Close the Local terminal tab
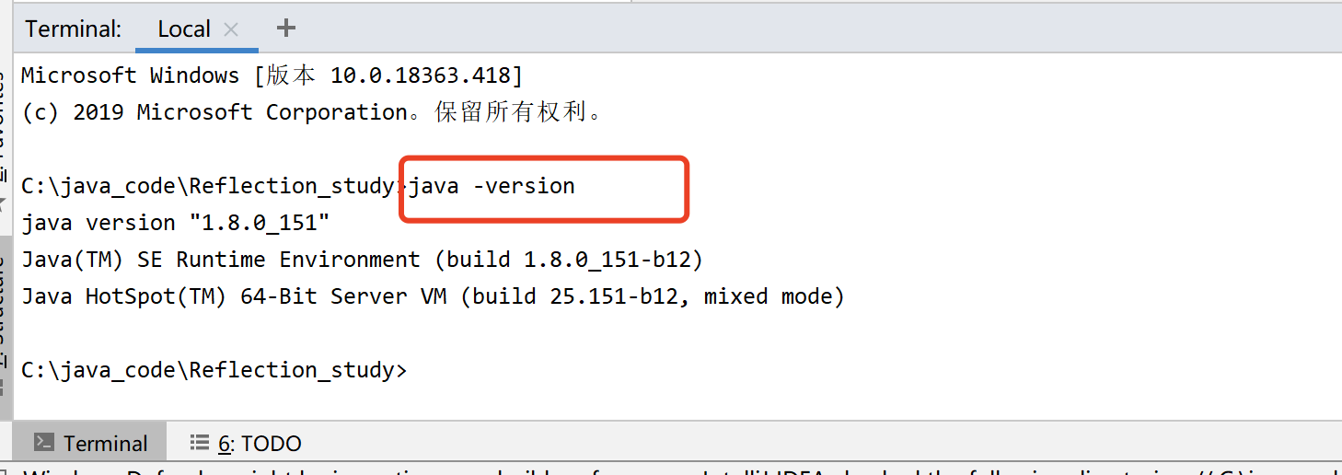1342x475 pixels. (231, 29)
